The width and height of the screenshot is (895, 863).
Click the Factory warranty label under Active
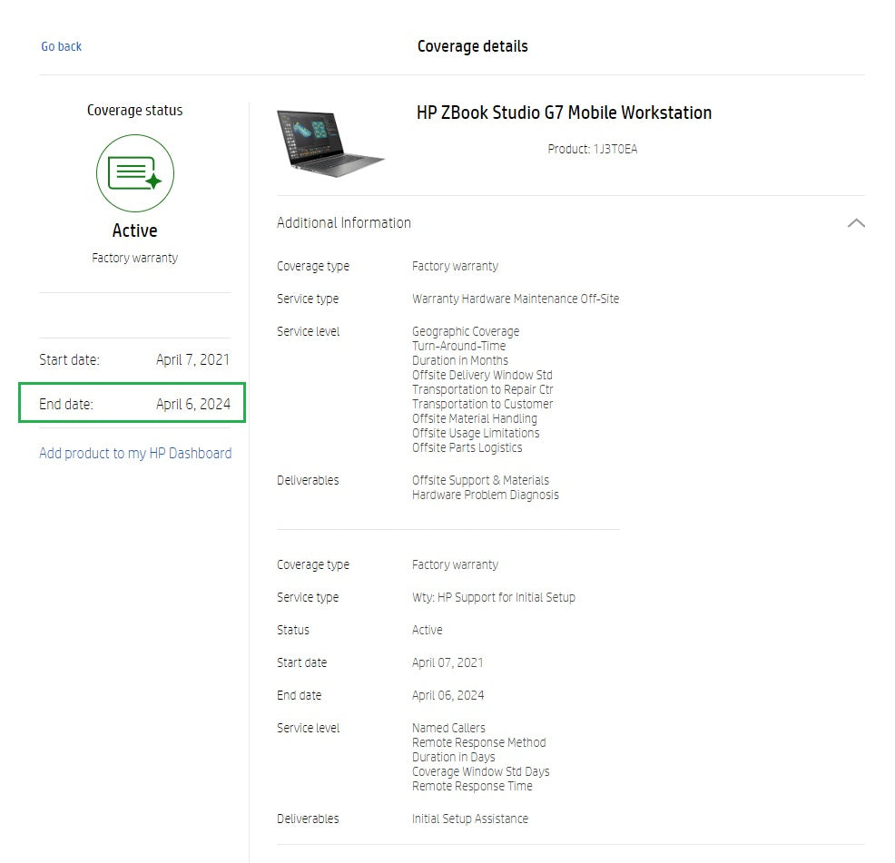(x=134, y=257)
